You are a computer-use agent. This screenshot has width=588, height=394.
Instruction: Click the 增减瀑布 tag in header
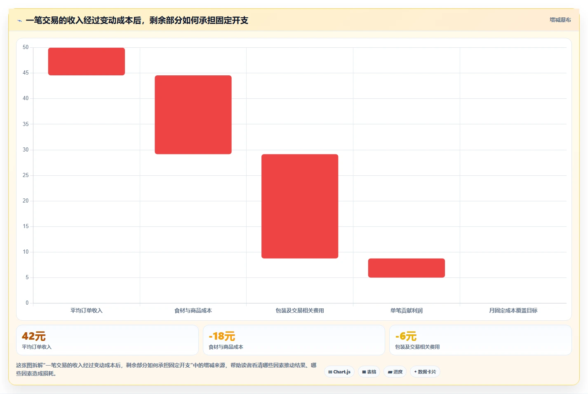(x=560, y=20)
